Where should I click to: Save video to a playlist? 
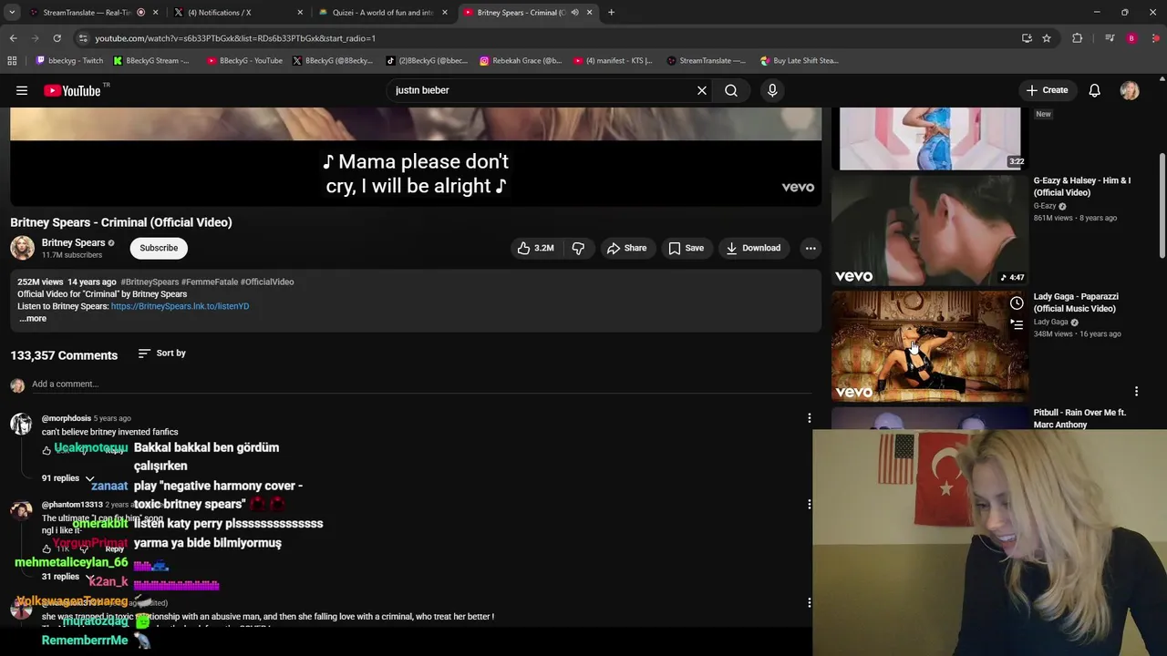coord(686,248)
